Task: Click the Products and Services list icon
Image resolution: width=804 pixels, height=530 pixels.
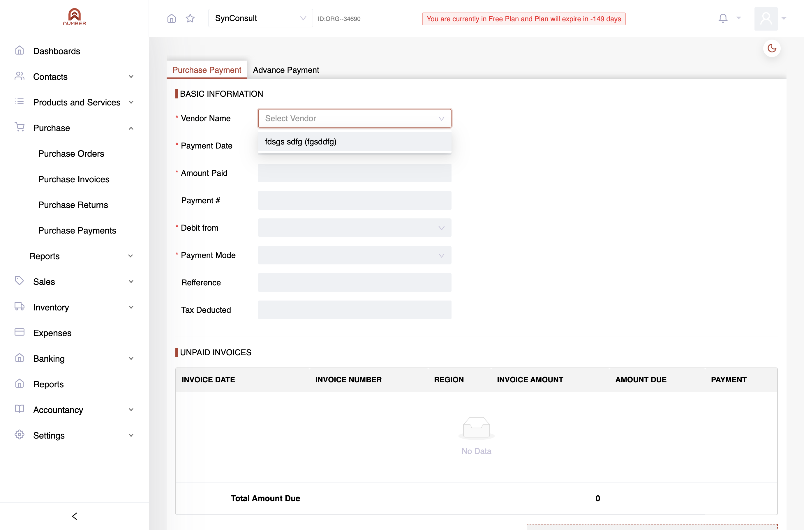Action: [20, 102]
